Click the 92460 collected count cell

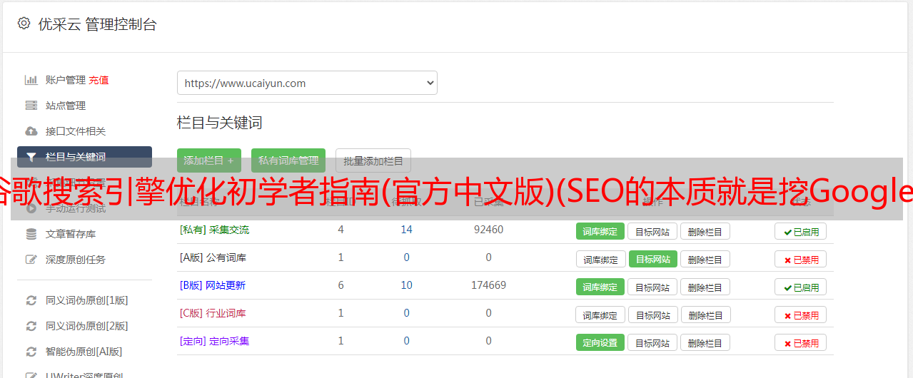click(x=488, y=230)
